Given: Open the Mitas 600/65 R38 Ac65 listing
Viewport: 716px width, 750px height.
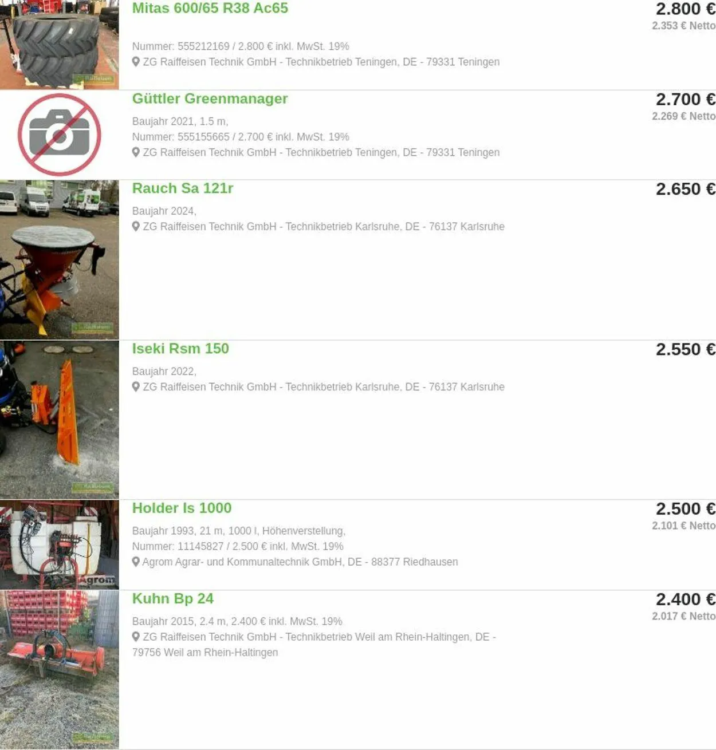Looking at the screenshot, I should (210, 8).
